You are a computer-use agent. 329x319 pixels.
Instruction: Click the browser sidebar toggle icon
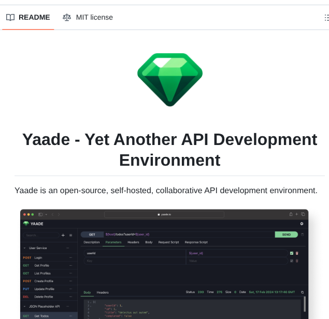pyautogui.click(x=40, y=214)
